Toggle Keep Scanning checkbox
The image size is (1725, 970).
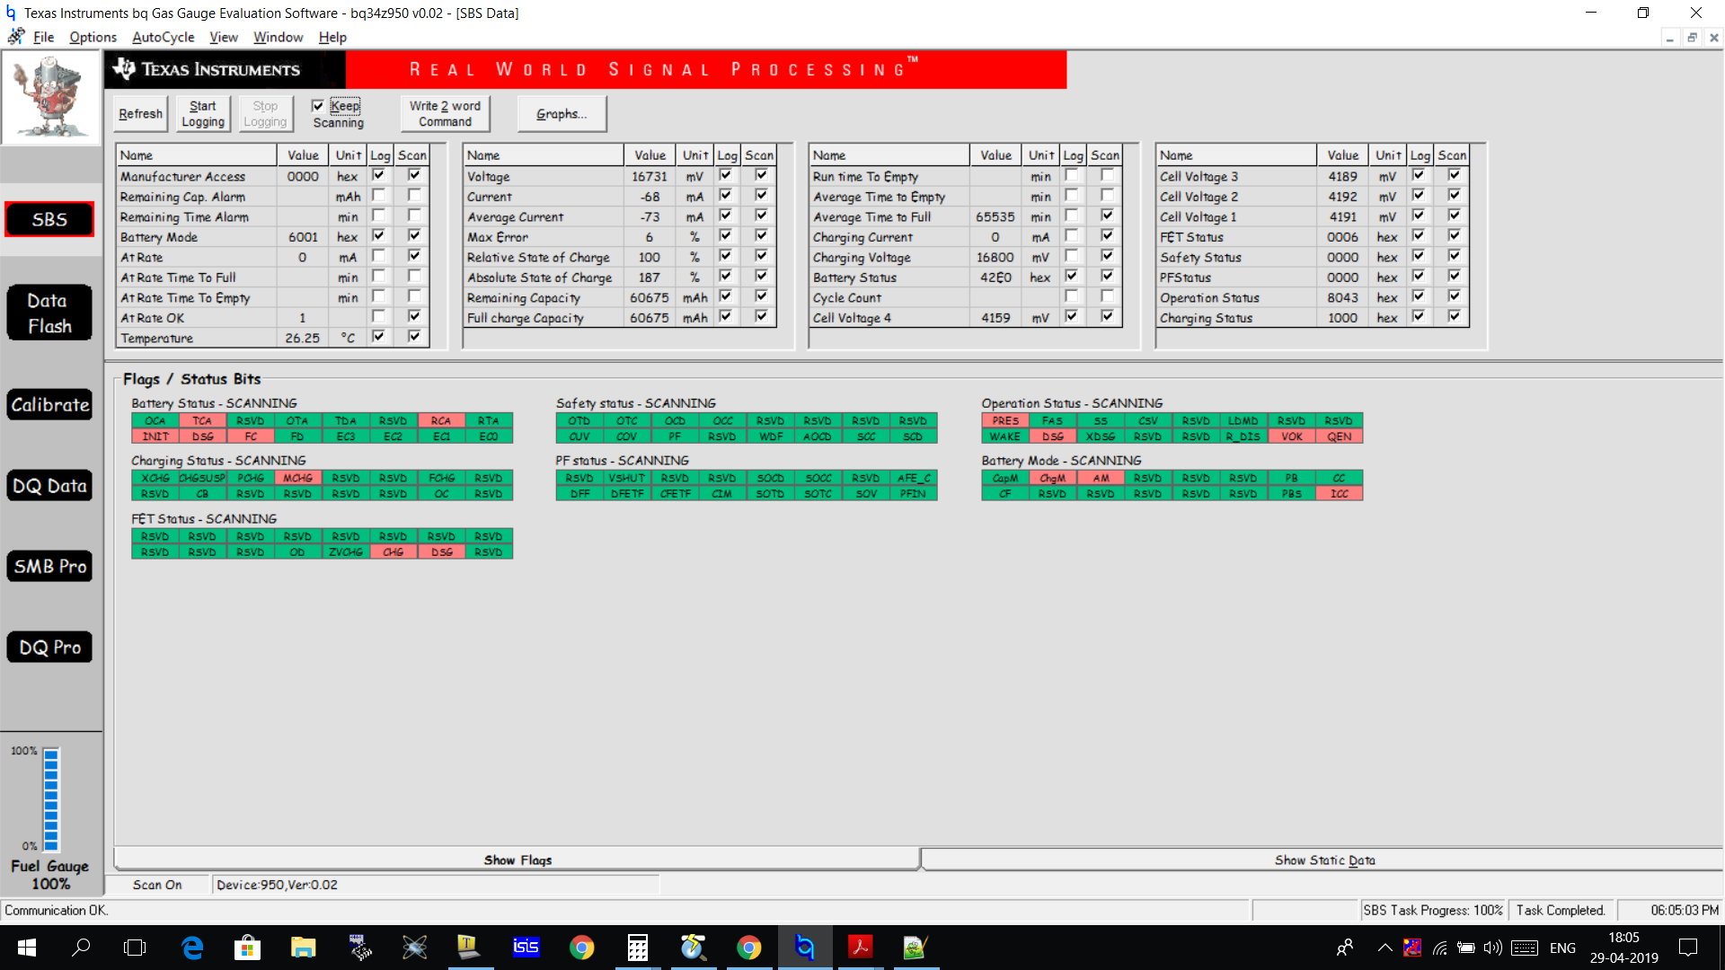pyautogui.click(x=317, y=106)
